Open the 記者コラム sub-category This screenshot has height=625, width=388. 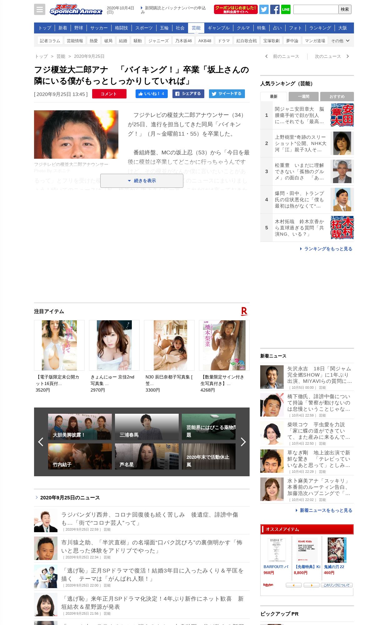tap(50, 41)
